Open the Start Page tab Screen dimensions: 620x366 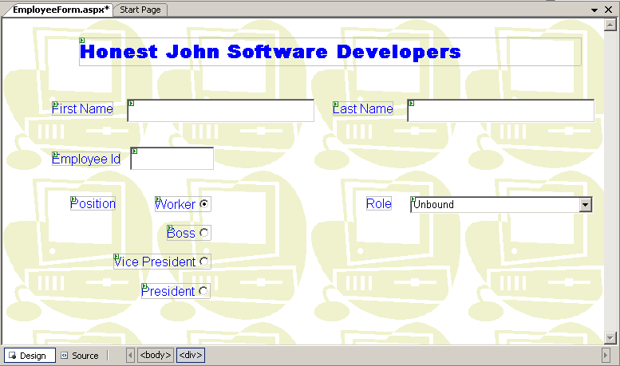click(x=140, y=10)
